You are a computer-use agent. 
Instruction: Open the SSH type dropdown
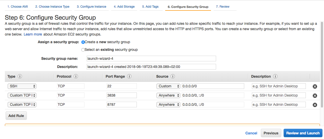(22, 86)
